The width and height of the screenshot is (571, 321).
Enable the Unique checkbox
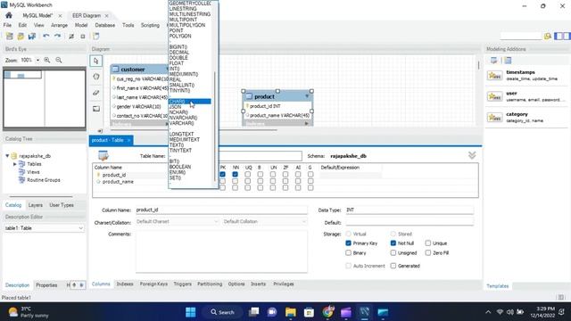point(428,243)
